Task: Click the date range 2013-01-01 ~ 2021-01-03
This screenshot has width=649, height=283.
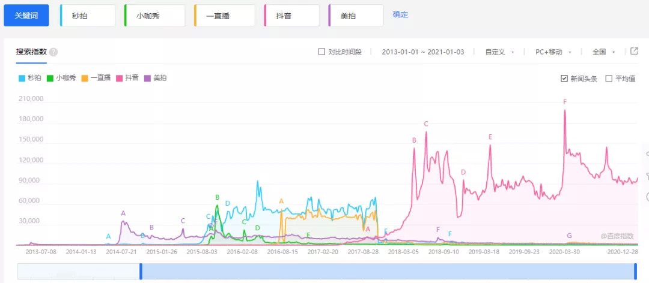Action: tap(422, 52)
